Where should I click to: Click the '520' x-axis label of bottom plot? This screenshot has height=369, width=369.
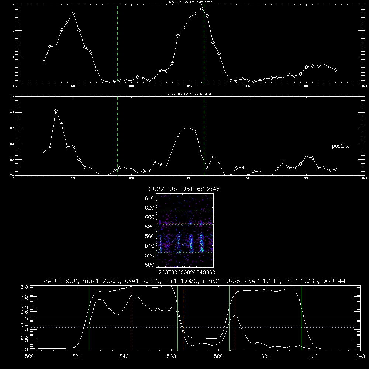click(x=77, y=356)
